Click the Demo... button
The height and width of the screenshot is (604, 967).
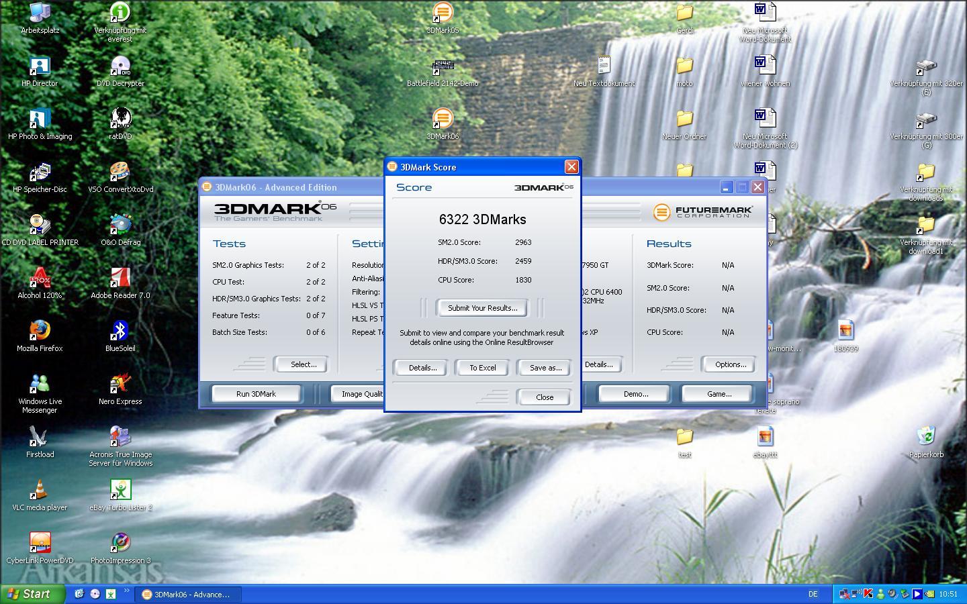(x=635, y=394)
